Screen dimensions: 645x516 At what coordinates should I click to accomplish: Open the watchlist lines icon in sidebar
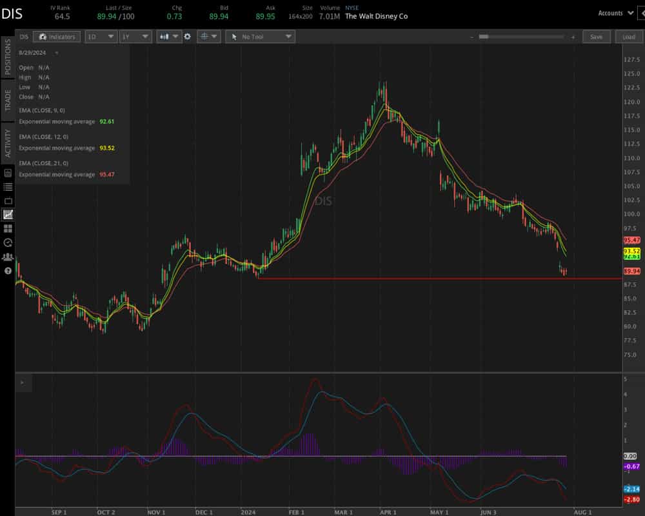8,187
